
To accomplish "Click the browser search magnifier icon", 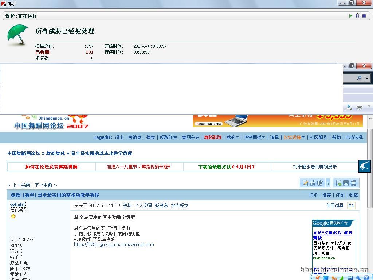I will (x=360, y=78).
